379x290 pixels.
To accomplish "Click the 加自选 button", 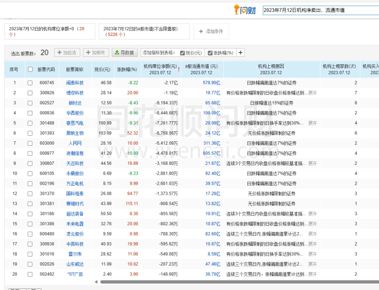I will (67, 52).
